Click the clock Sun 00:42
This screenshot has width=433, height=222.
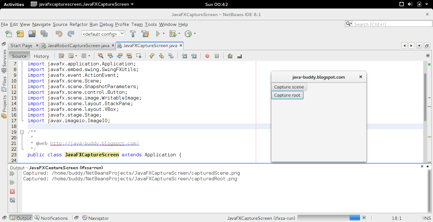pos(217,4)
